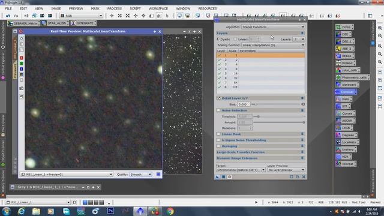Viewport: 384px width, 216px height.
Task: Select the Dyadic radio button
Action: click(218, 39)
